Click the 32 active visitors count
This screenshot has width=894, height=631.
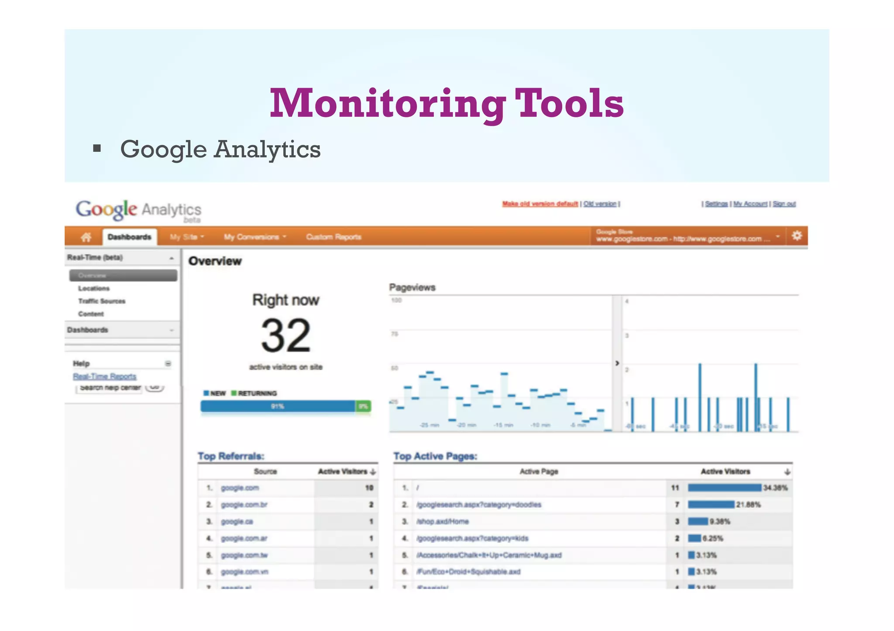tap(285, 335)
